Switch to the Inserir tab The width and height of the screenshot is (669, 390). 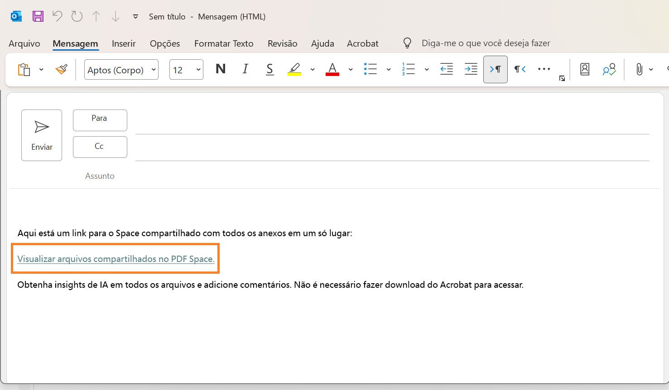124,43
